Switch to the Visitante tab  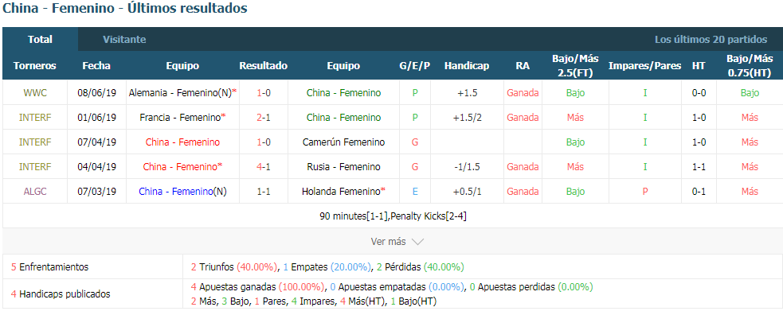pyautogui.click(x=124, y=40)
